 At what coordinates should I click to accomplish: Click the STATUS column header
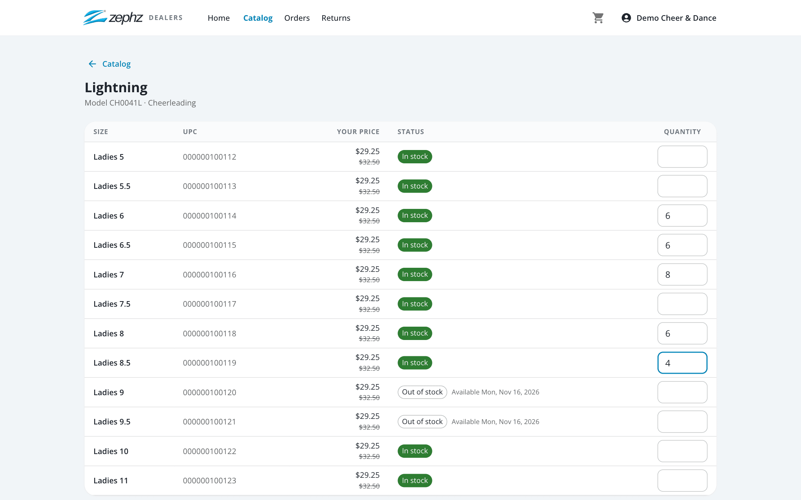(411, 132)
